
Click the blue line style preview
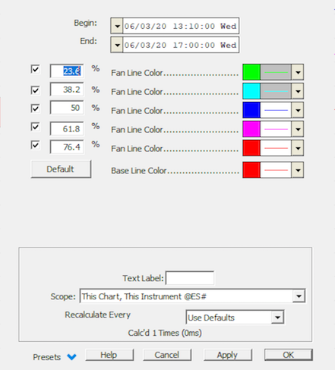tap(276, 110)
